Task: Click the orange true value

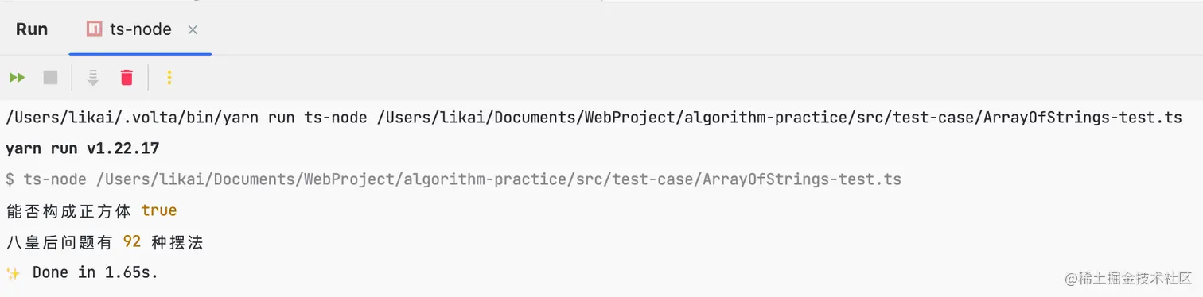Action: (x=159, y=210)
